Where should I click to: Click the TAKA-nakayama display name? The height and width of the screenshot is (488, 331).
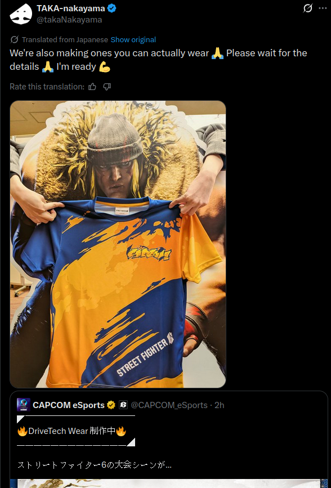(x=71, y=8)
